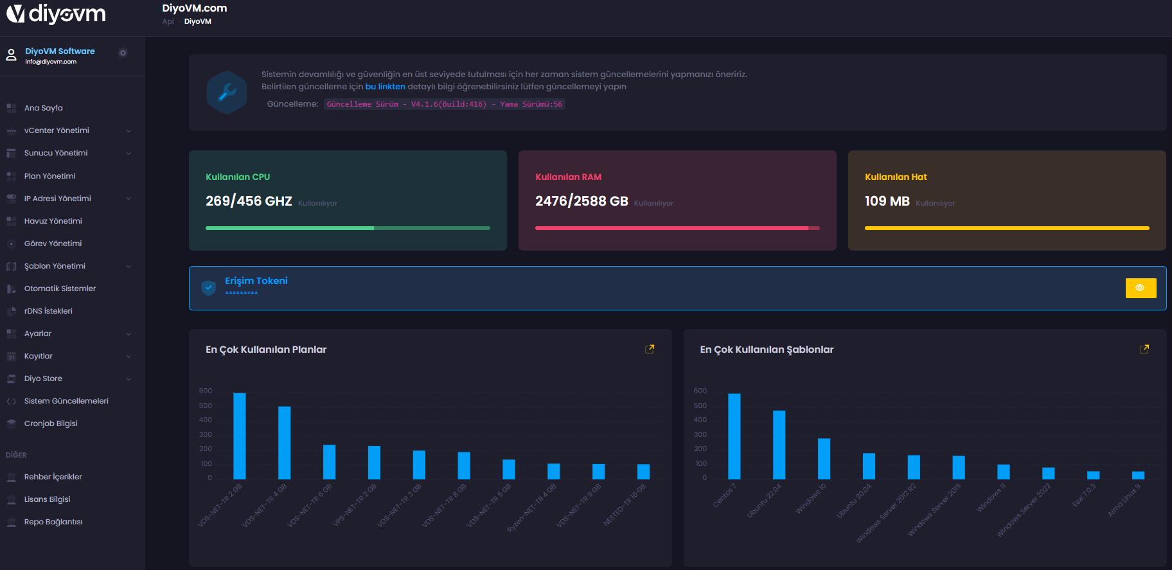Expand the Diyo Store submenu
The height and width of the screenshot is (570, 1172).
pos(129,379)
